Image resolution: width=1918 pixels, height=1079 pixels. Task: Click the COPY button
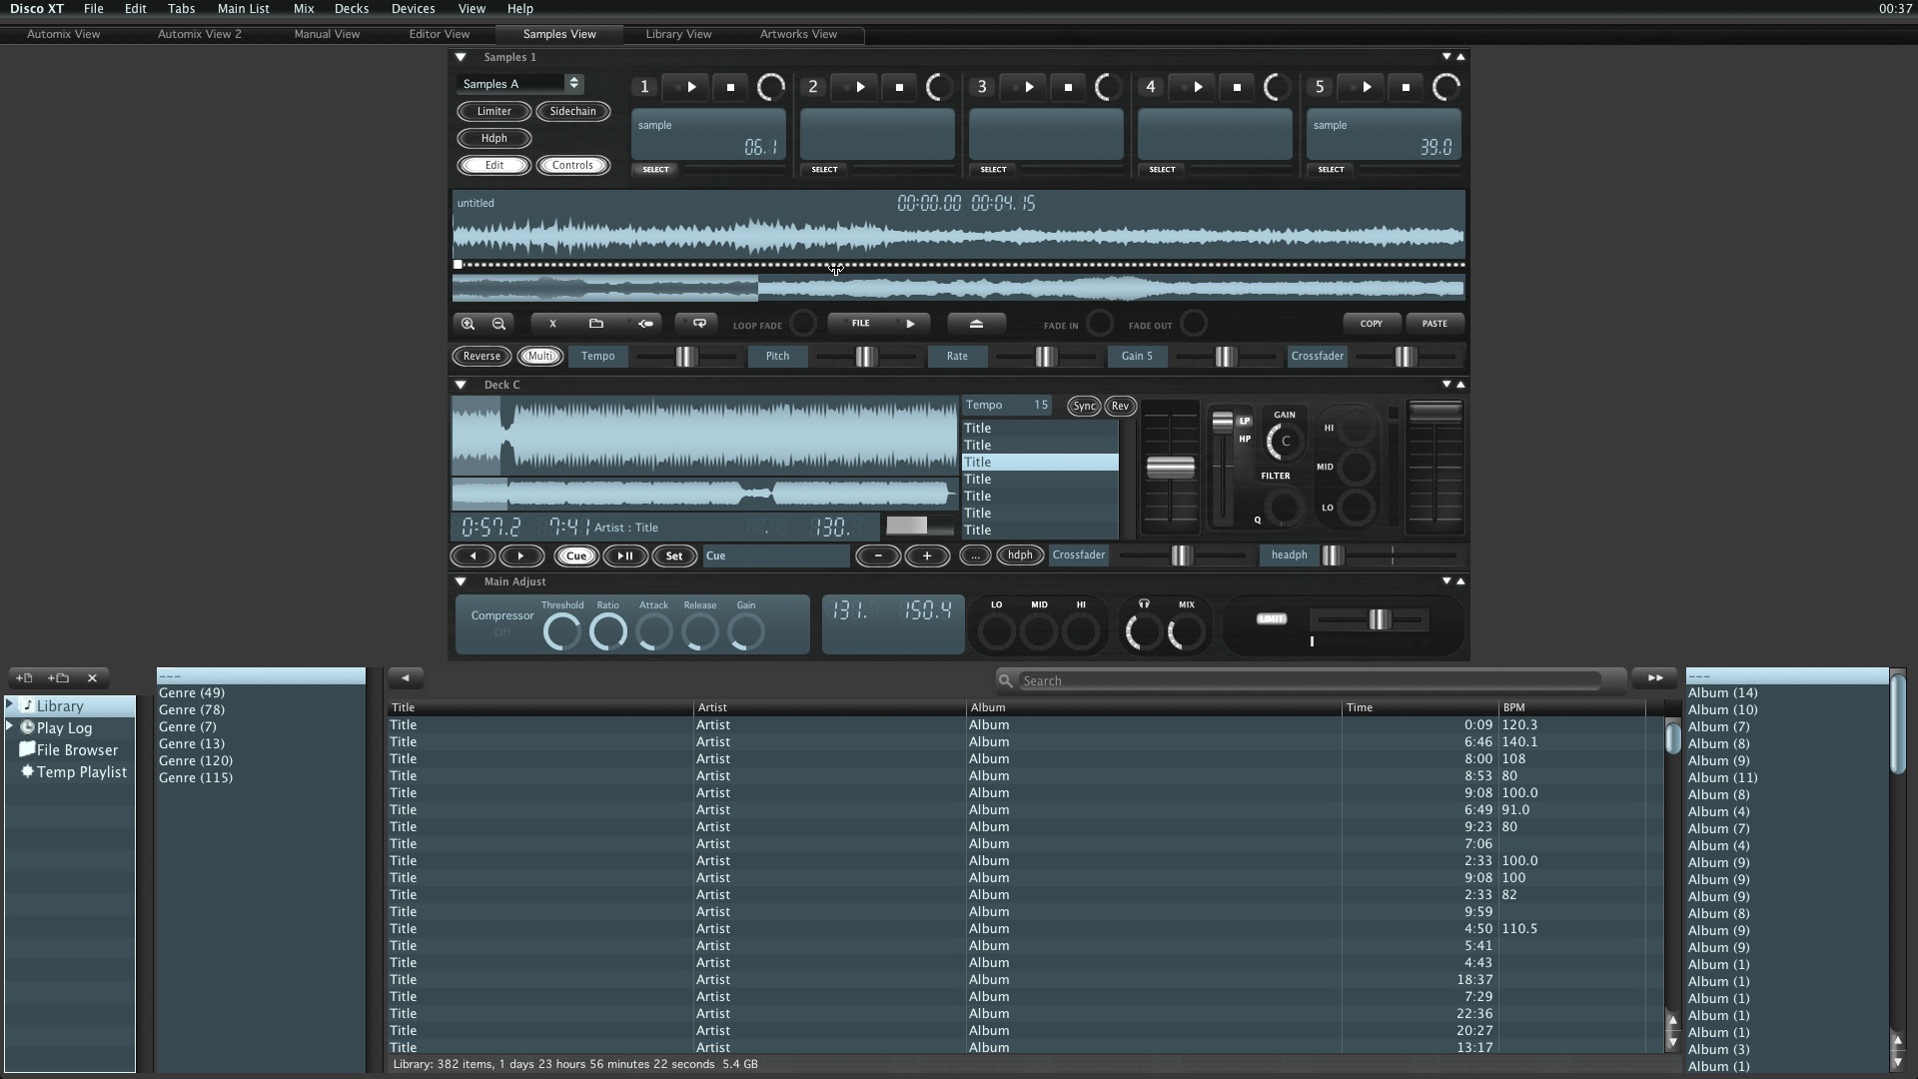pyautogui.click(x=1371, y=324)
